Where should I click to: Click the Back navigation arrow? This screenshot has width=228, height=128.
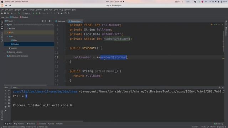[x=12, y=14]
